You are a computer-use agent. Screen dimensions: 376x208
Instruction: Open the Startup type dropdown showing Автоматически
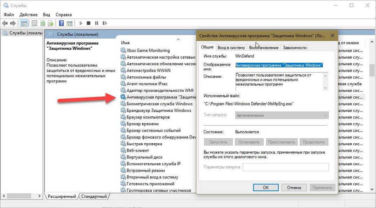[282, 115]
